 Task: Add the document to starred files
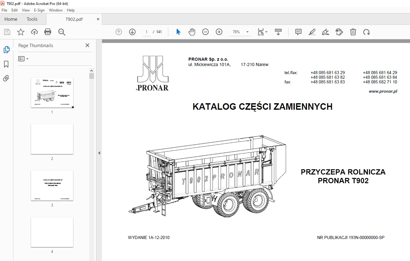click(21, 32)
